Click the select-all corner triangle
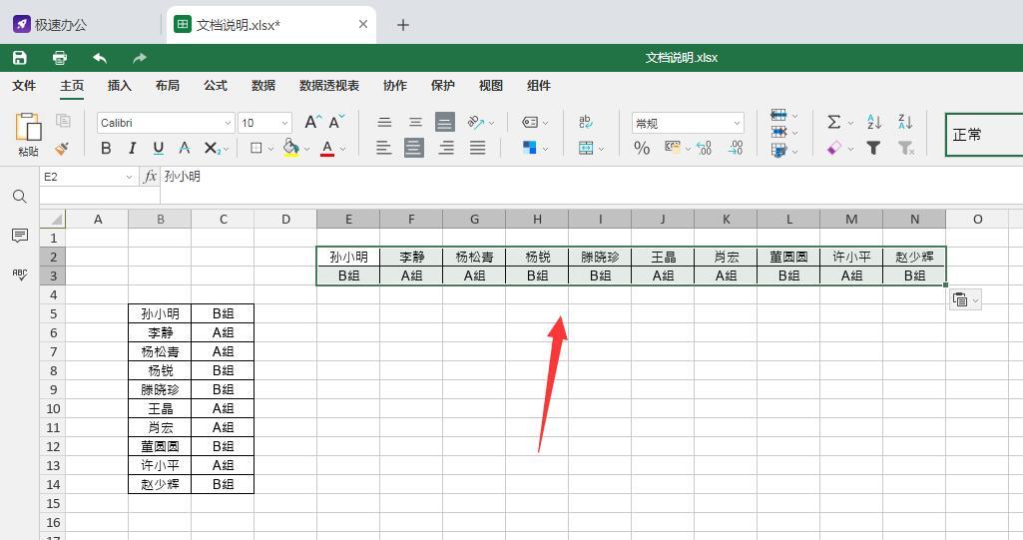 click(x=53, y=220)
